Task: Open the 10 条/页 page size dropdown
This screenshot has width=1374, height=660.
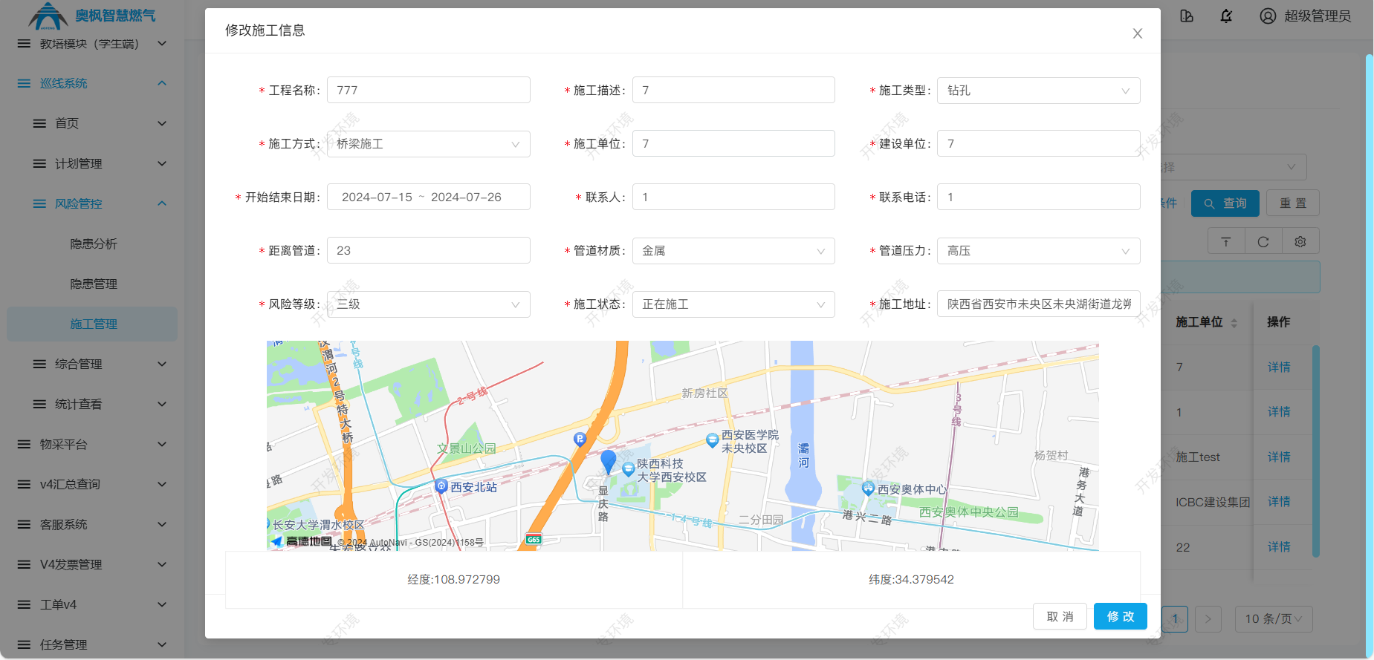Action: 1274,619
